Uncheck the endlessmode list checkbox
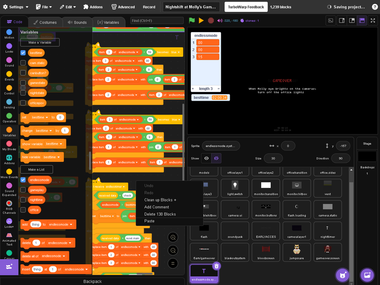Screen dimensions: 380x285 coord(23,180)
